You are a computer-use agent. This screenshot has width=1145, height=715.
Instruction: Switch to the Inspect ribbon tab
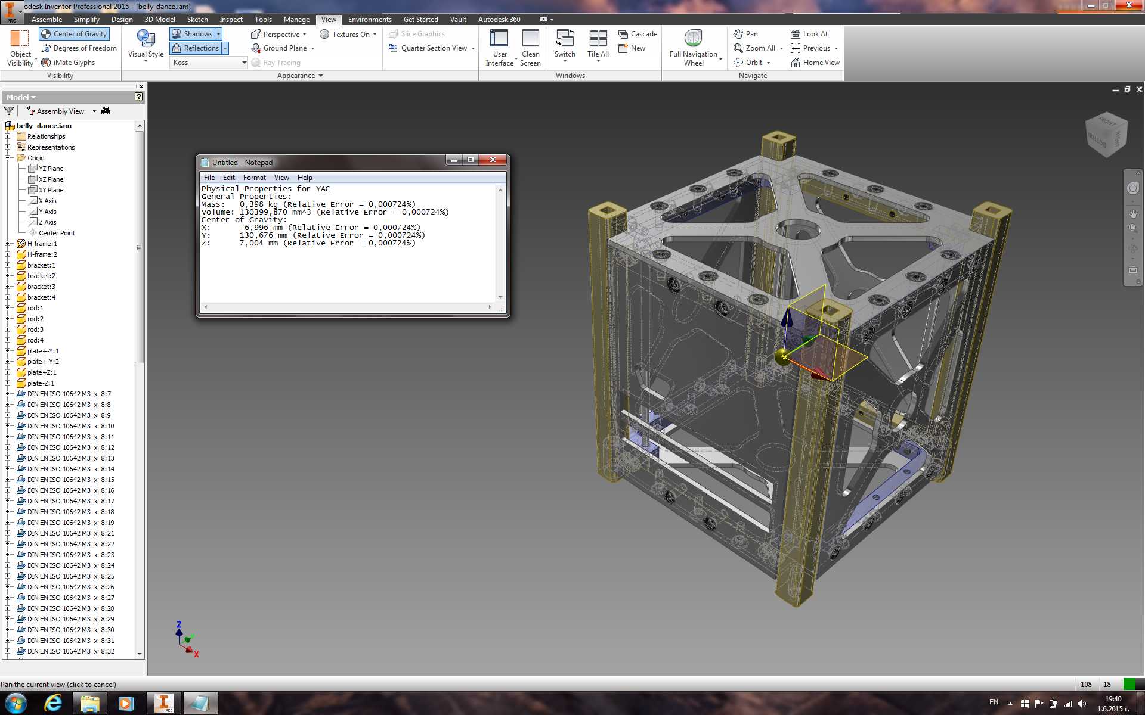point(231,20)
